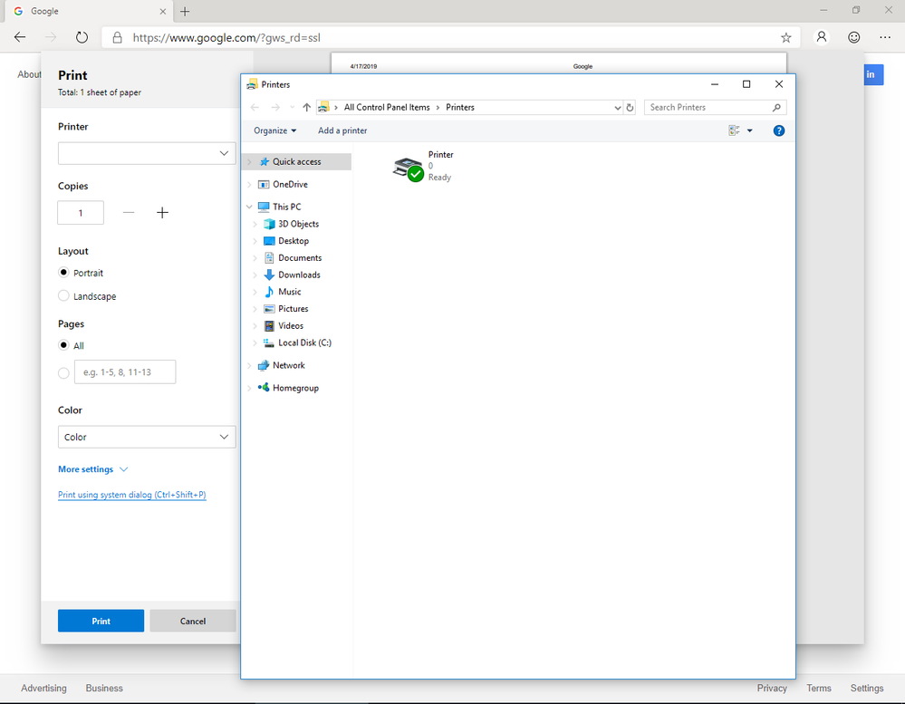Image resolution: width=905 pixels, height=704 pixels.
Task: Go up one folder level in Printers
Action: (306, 107)
